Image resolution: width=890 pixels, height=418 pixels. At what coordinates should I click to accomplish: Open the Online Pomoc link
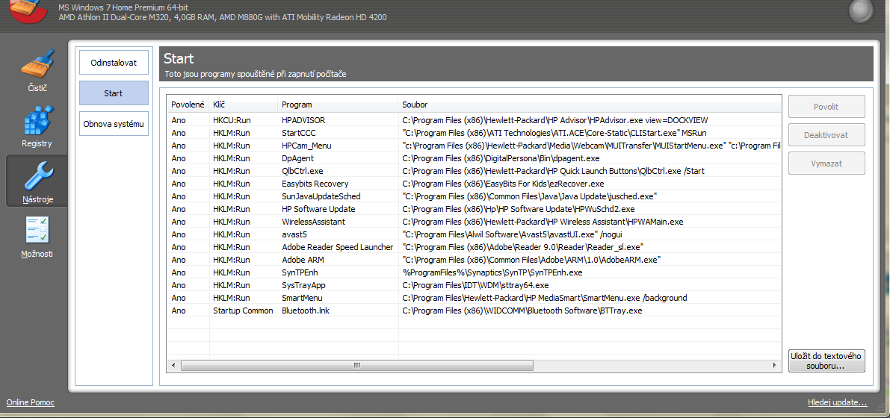[31, 403]
